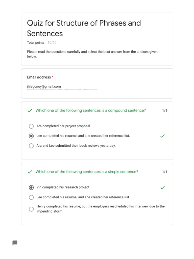Select the 'Henry completed his resume' option
Image resolution: width=194 pixels, height=259 pixels.
click(31, 209)
